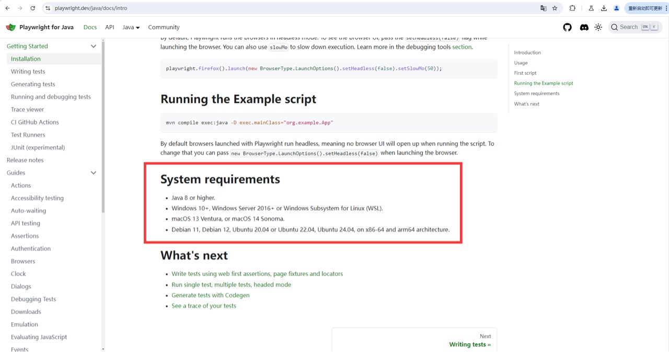Screen dimensions: 669x352
Task: Click the translate page icon
Action: pos(543,8)
